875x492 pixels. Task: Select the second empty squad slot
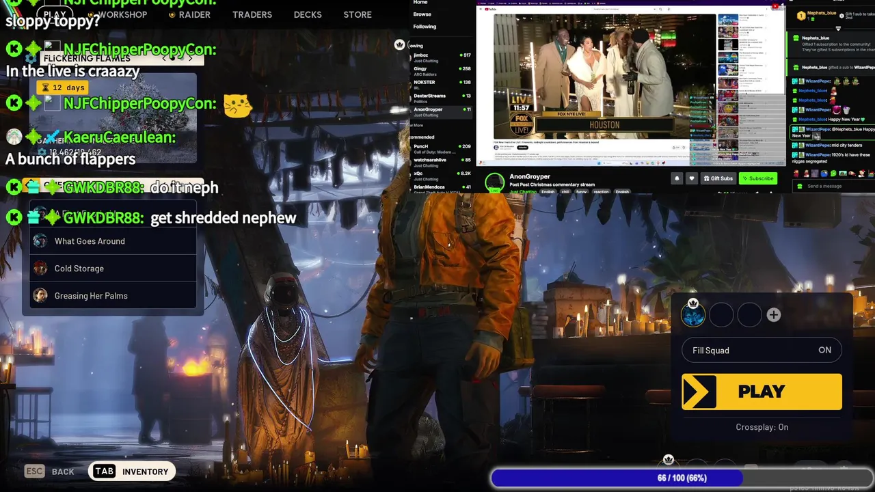click(x=721, y=315)
